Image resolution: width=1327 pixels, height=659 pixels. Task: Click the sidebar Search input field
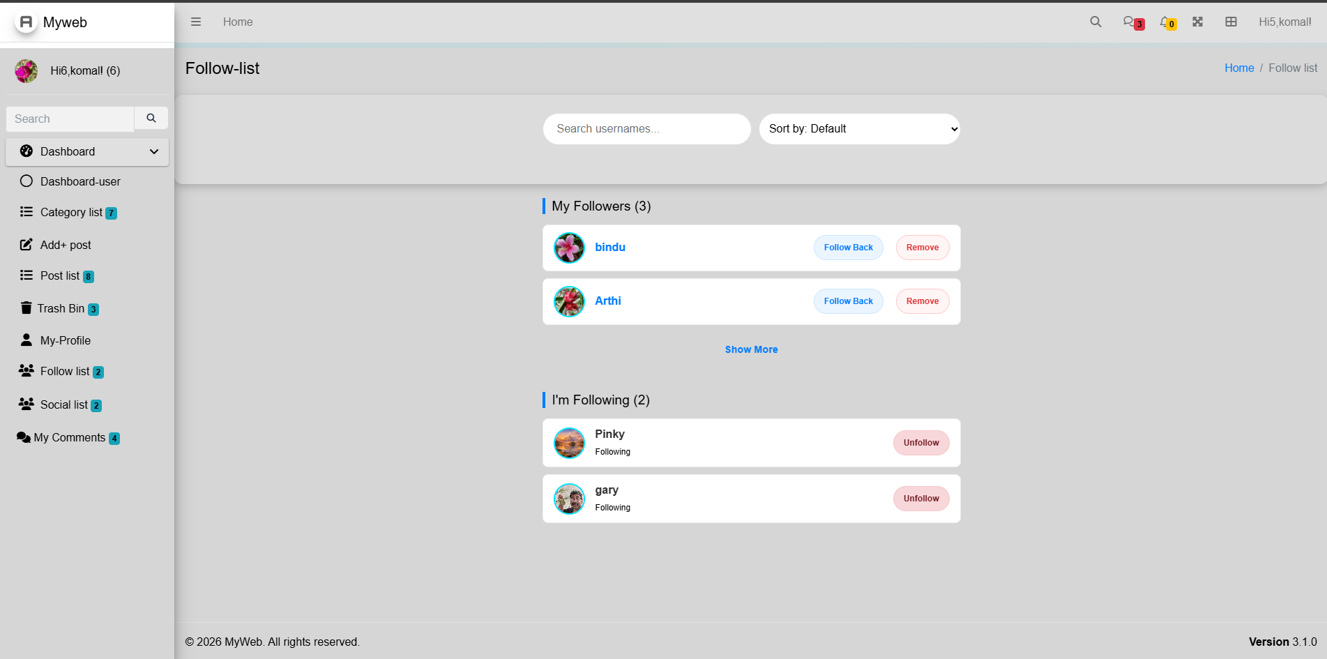(70, 119)
